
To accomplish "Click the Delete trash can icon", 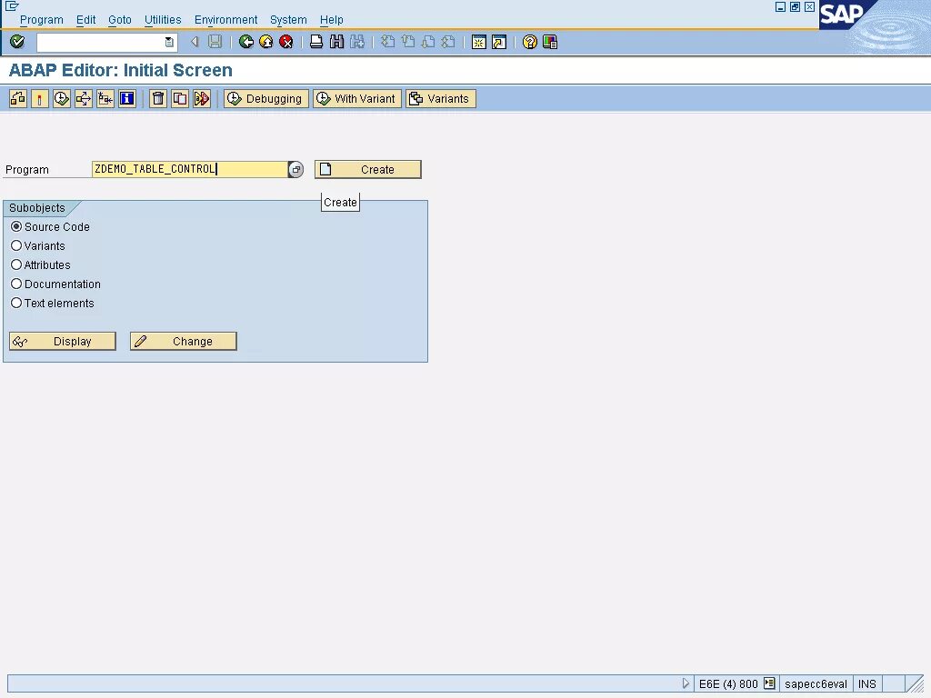I will (x=158, y=98).
